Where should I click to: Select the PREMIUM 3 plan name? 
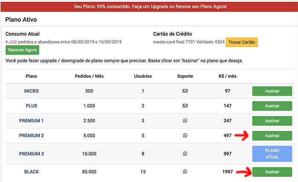tap(32, 154)
